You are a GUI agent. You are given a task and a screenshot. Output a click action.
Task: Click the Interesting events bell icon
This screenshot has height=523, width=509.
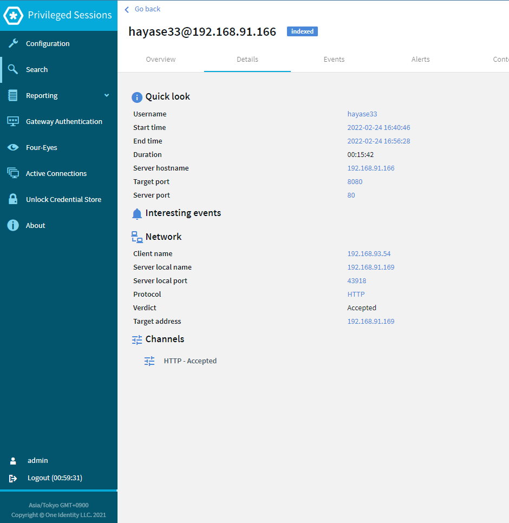(137, 214)
